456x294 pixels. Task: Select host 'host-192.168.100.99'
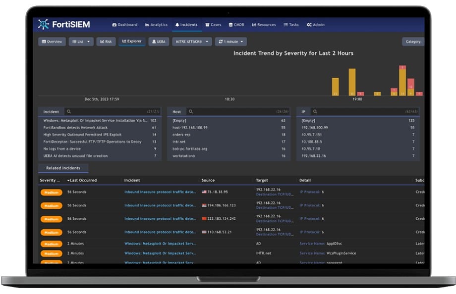[x=229, y=128]
